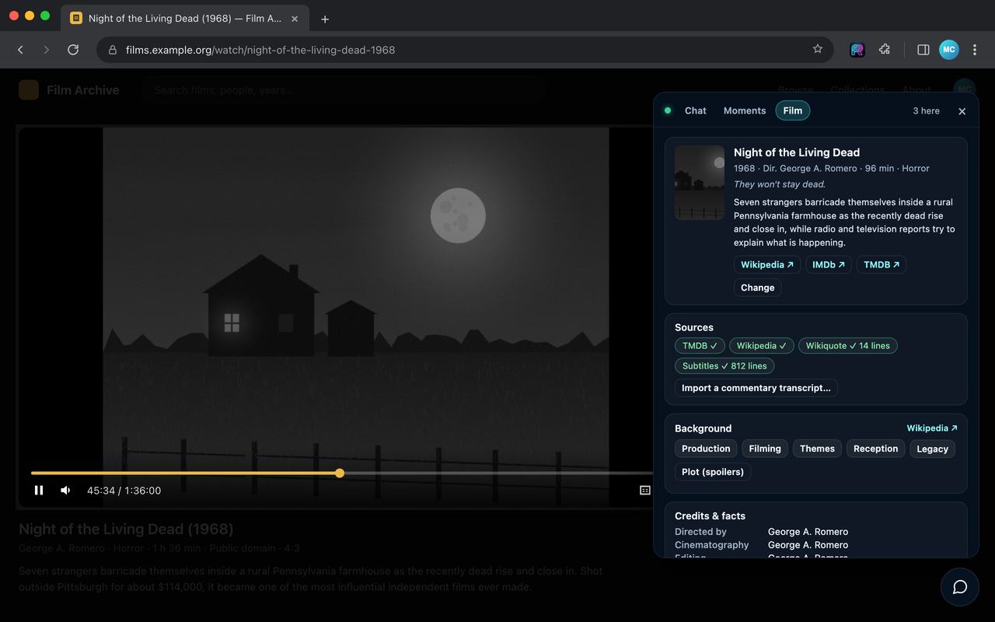Open the browser three-dot menu
This screenshot has height=622, width=995.
(975, 50)
